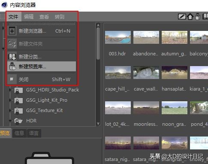
Task: Select 新建预置库... menu entry
Action: pyautogui.click(x=42, y=67)
